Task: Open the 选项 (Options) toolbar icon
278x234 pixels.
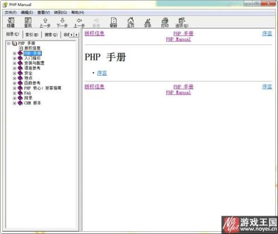Action: (x=182, y=21)
